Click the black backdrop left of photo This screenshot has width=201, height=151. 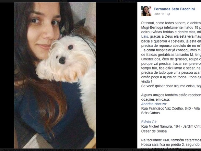point(7,75)
